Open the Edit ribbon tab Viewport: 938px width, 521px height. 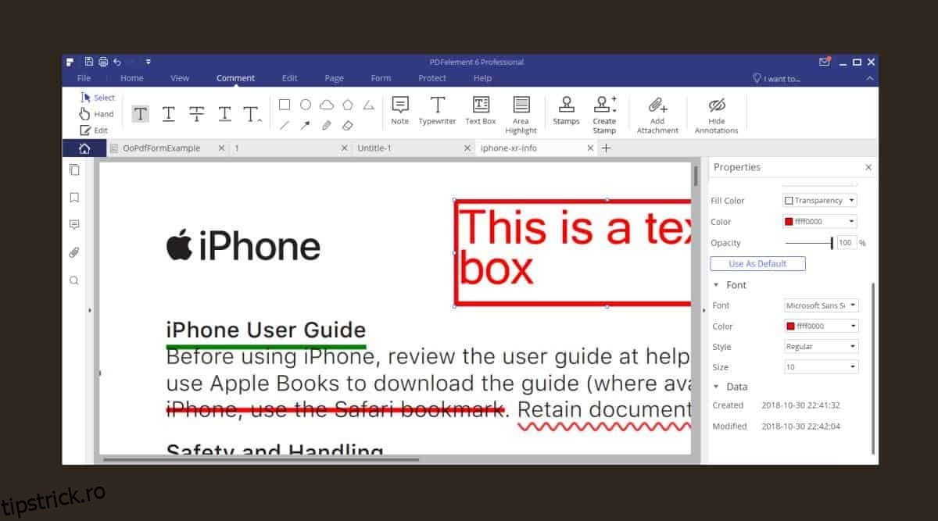point(289,78)
